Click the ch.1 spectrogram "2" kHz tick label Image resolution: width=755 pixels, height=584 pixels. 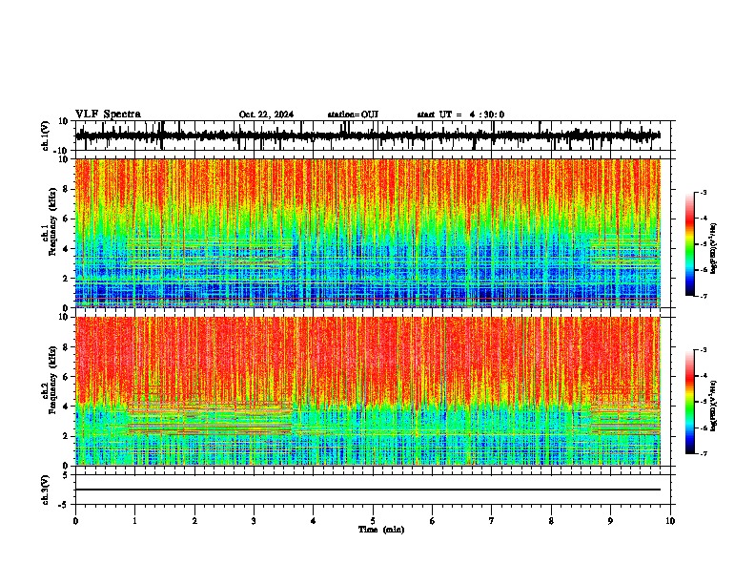coord(66,278)
